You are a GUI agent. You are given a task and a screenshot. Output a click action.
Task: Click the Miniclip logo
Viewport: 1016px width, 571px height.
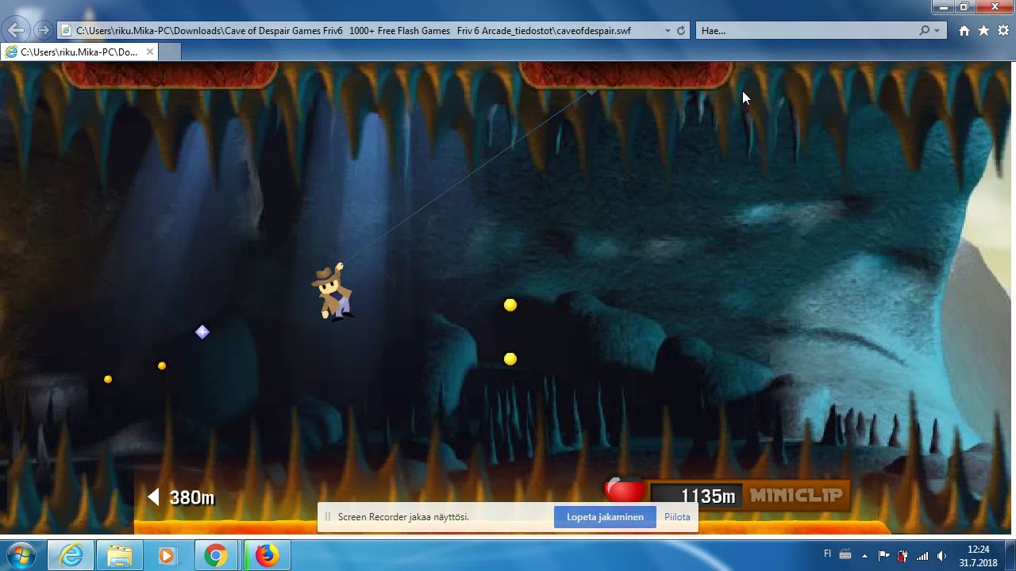[x=796, y=496]
